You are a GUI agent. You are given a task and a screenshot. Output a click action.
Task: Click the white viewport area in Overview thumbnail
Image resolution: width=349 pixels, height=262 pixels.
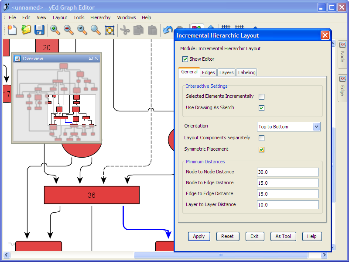(72, 110)
